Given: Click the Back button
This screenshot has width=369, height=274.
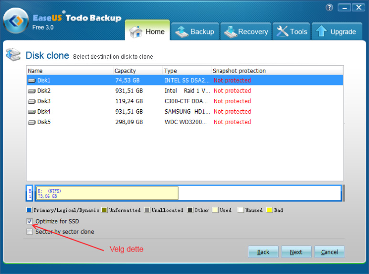Looking at the screenshot, I should [x=263, y=252].
